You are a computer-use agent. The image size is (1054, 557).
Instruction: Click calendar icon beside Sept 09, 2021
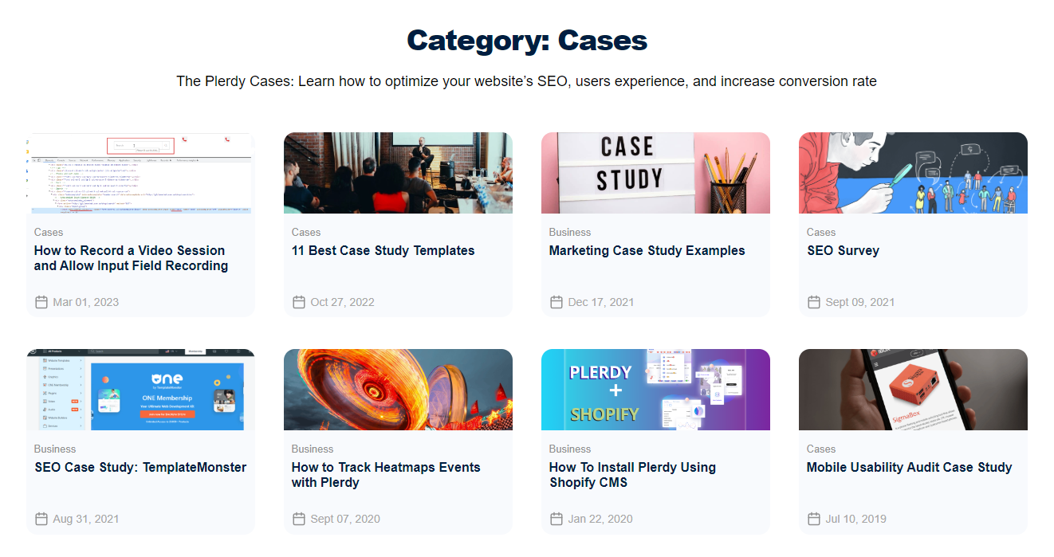[x=814, y=302]
